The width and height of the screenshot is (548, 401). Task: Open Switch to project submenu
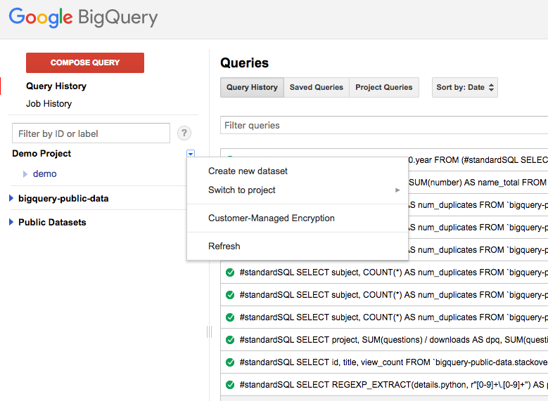coord(241,190)
